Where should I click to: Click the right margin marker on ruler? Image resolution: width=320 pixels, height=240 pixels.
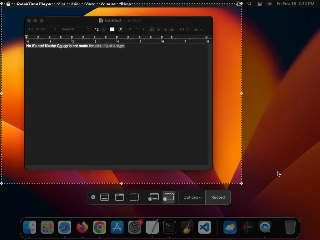click(207, 37)
